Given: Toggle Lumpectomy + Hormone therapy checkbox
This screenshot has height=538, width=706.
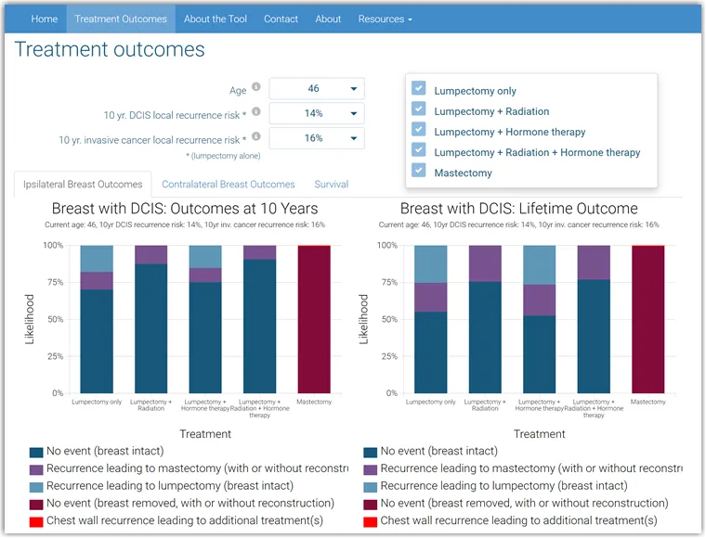Looking at the screenshot, I should tap(419, 131).
